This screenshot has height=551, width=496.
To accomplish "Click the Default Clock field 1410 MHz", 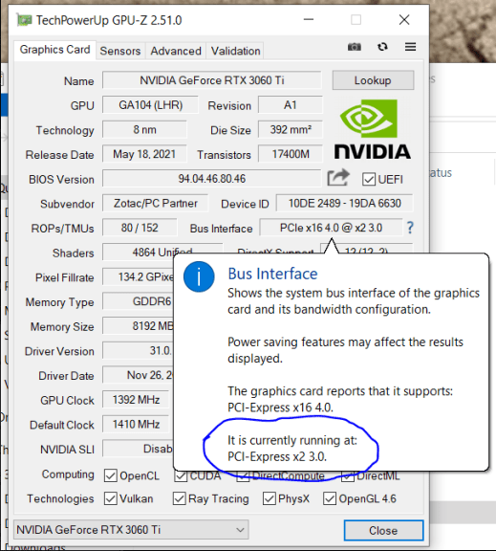I will 136,424.
